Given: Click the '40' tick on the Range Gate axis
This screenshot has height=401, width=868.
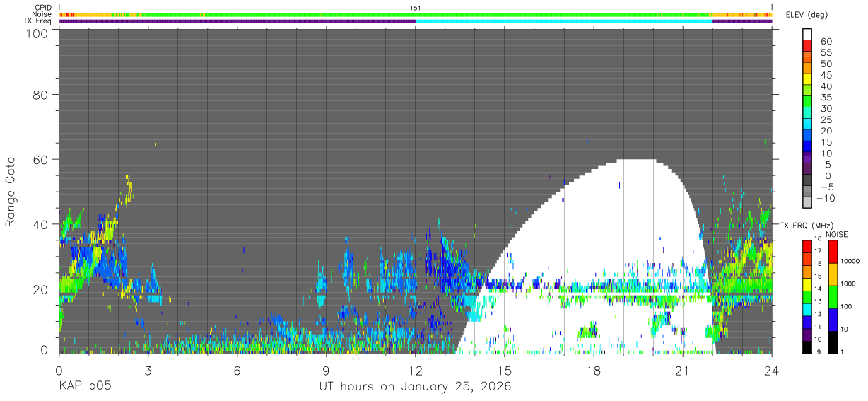Looking at the screenshot, I should (x=40, y=224).
